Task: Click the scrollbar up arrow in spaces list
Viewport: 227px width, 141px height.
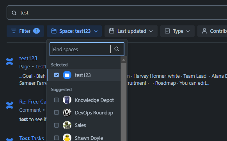Action: point(124,60)
